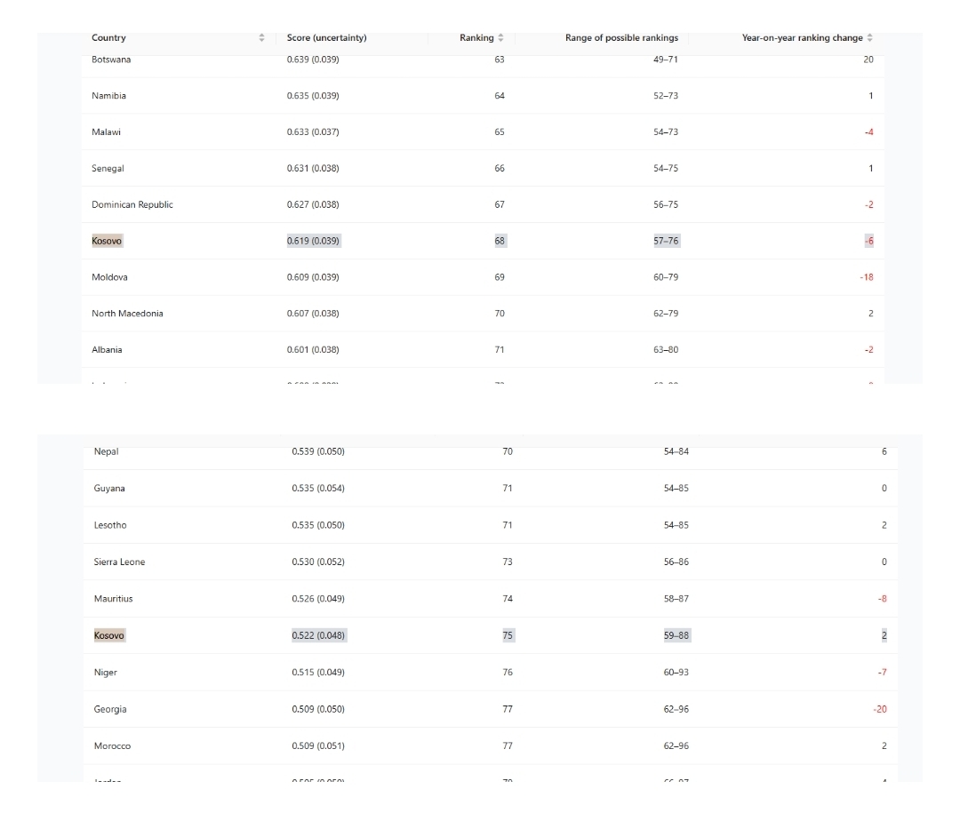Click Moldova's -18 ranking change value
The height and width of the screenshot is (813, 960).
click(867, 277)
